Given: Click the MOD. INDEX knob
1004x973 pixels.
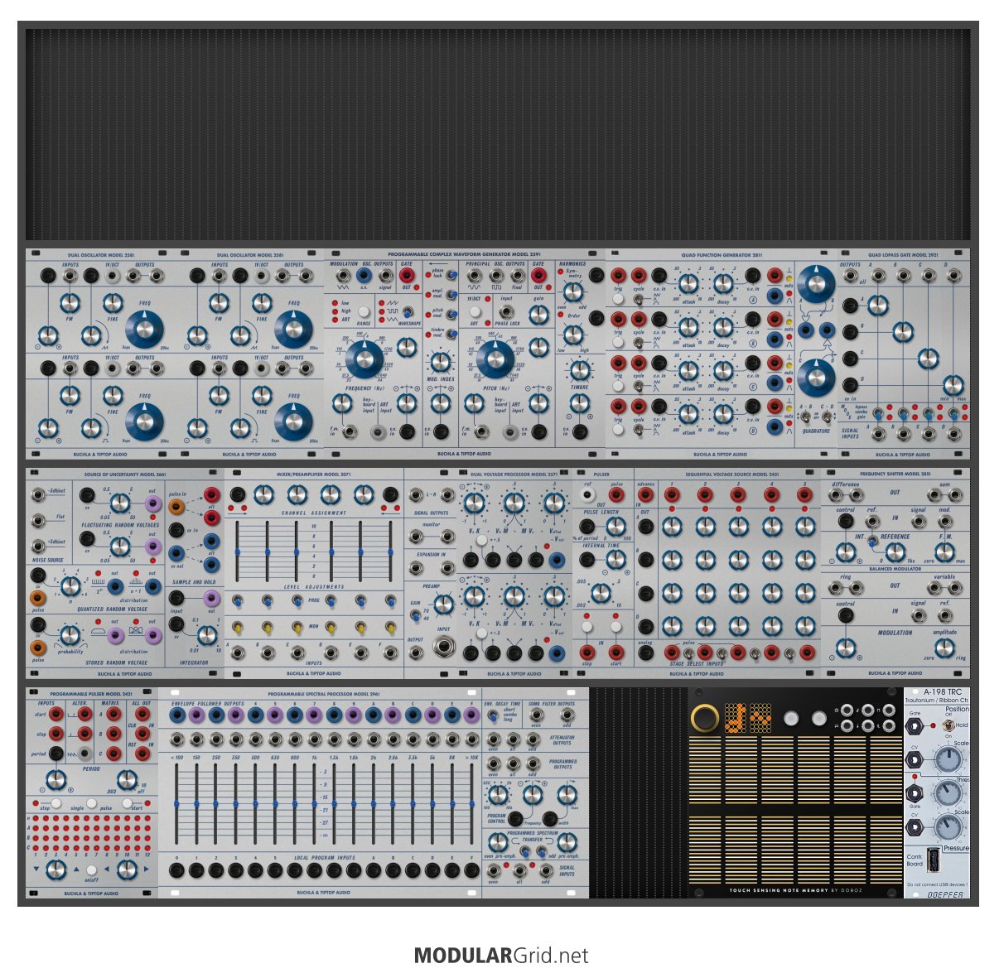Looking at the screenshot, I should coord(441,362).
